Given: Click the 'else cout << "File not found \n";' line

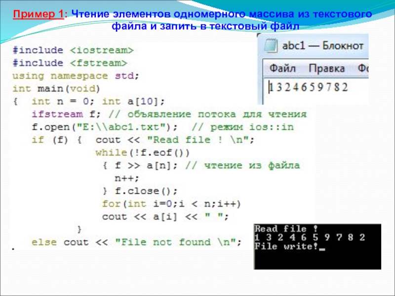Looking at the screenshot, I should point(137,242).
